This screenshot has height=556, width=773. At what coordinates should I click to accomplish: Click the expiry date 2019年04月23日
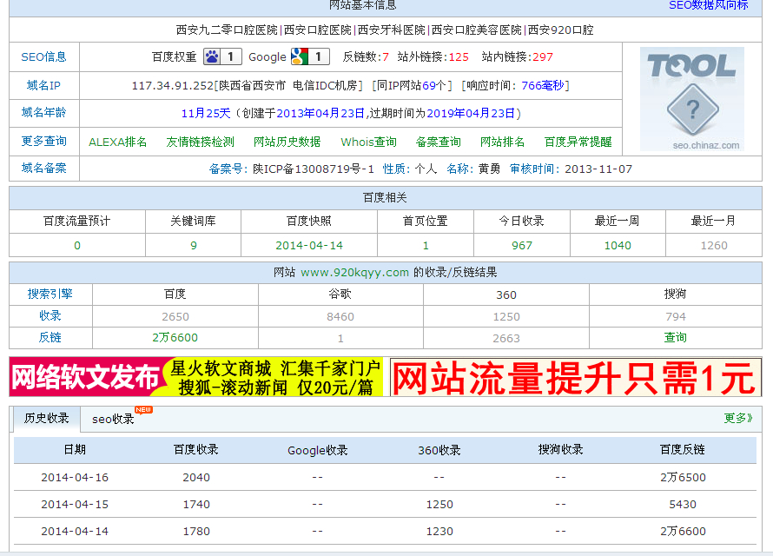click(x=471, y=113)
